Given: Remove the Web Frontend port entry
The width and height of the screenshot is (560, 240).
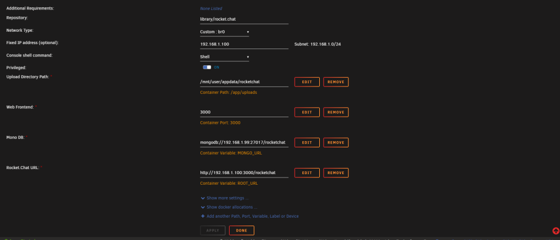Looking at the screenshot, I should click(x=335, y=112).
